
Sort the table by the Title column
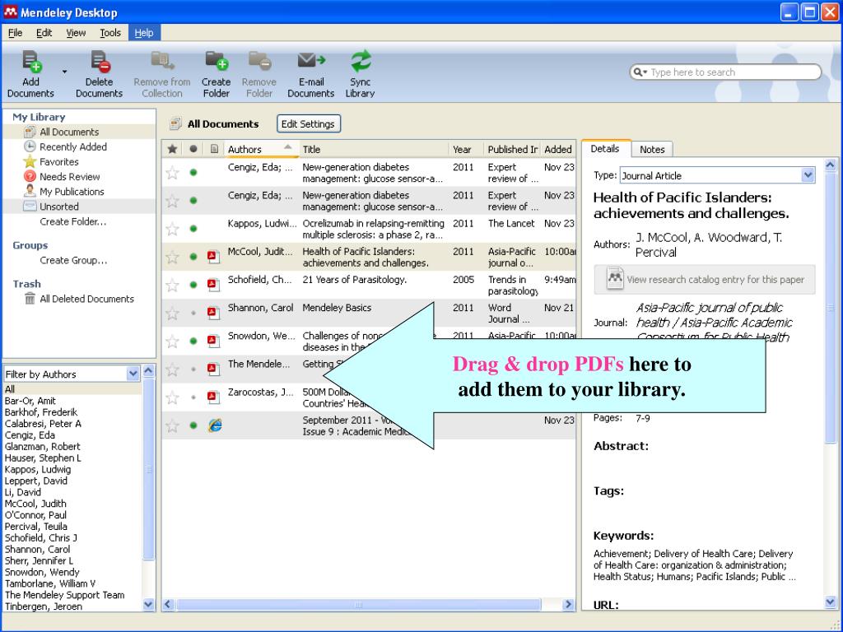coord(374,150)
